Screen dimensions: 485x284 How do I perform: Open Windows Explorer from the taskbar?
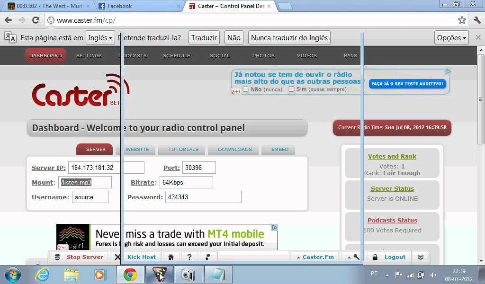[72, 275]
